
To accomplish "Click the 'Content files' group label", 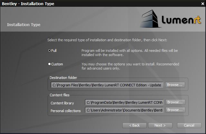I will point(59,95).
